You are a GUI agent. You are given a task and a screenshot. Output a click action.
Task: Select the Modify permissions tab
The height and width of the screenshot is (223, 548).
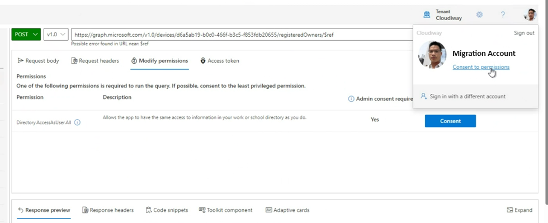(x=160, y=61)
